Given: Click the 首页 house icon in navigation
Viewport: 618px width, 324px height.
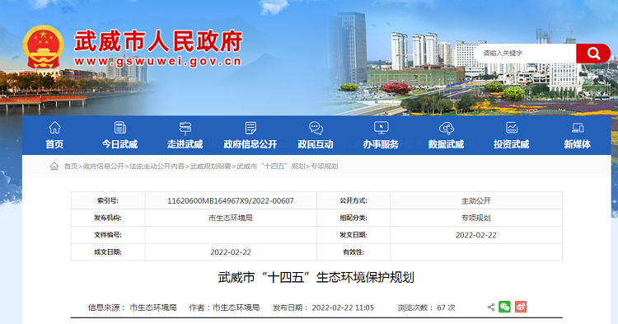Looking at the screenshot, I should 54,128.
